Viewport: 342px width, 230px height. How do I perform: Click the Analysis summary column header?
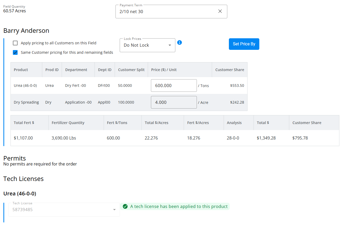pos(234,123)
